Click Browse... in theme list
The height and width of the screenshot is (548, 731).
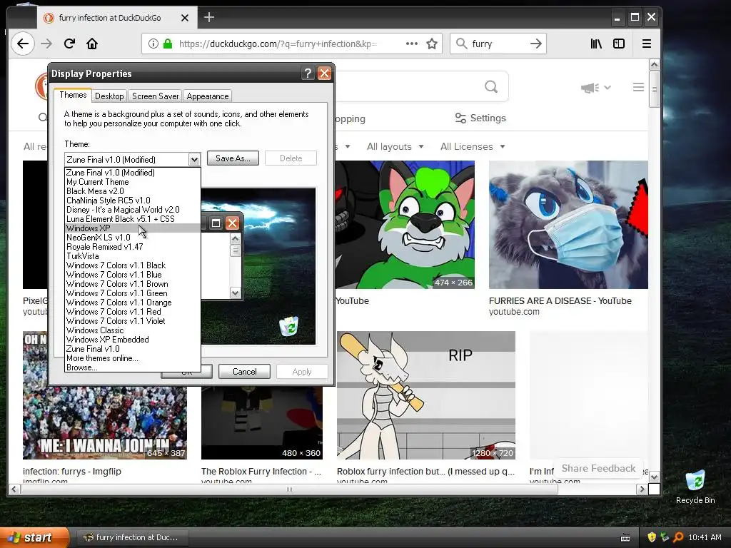point(133,367)
